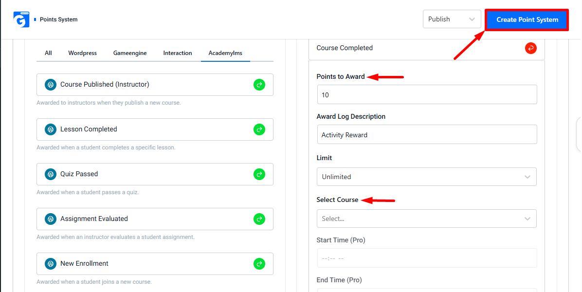Screen dimensions: 582x292
Task: Select the Lesson Completed trigger card
Action: click(x=155, y=129)
